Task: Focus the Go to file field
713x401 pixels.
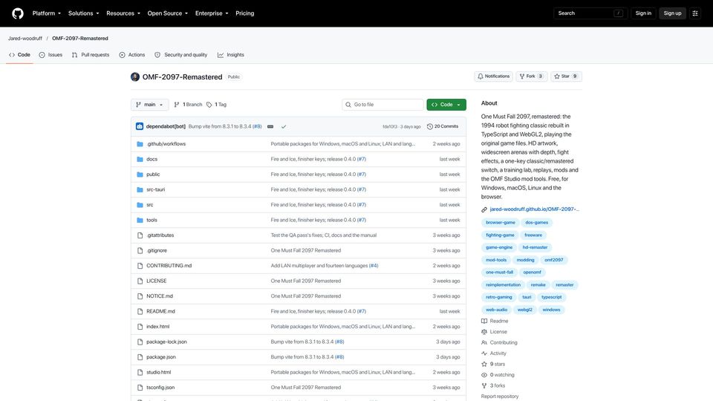Action: pos(382,105)
